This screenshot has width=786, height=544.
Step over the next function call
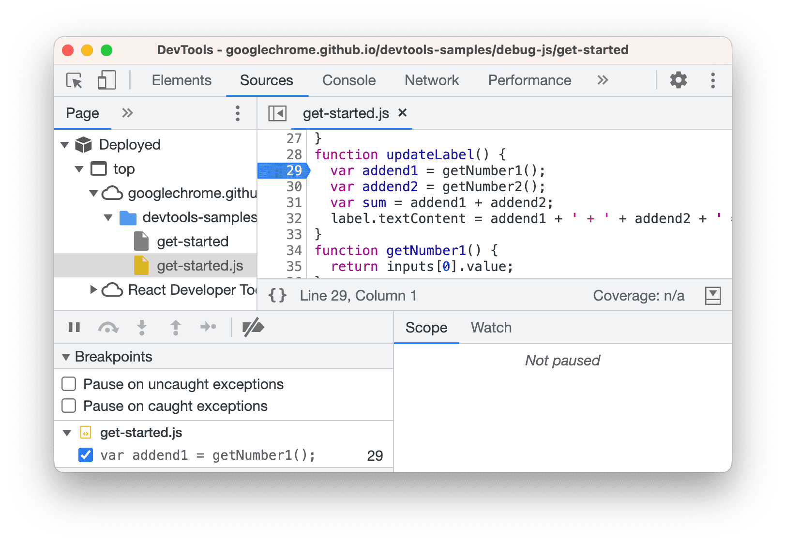point(108,327)
